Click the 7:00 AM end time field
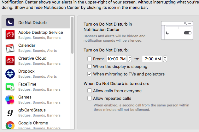This screenshot has width=199, height=132. [x=152, y=59]
